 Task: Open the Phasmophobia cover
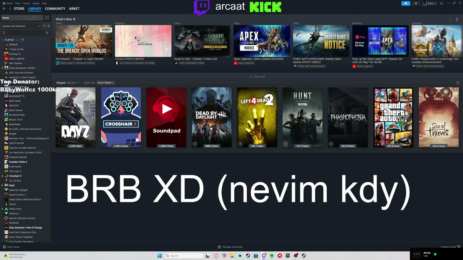(348, 117)
